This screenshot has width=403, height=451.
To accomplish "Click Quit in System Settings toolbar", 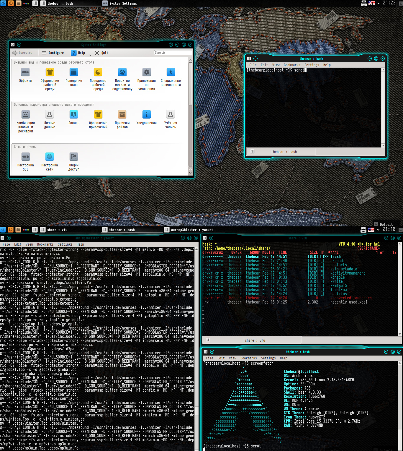I will (x=101, y=53).
